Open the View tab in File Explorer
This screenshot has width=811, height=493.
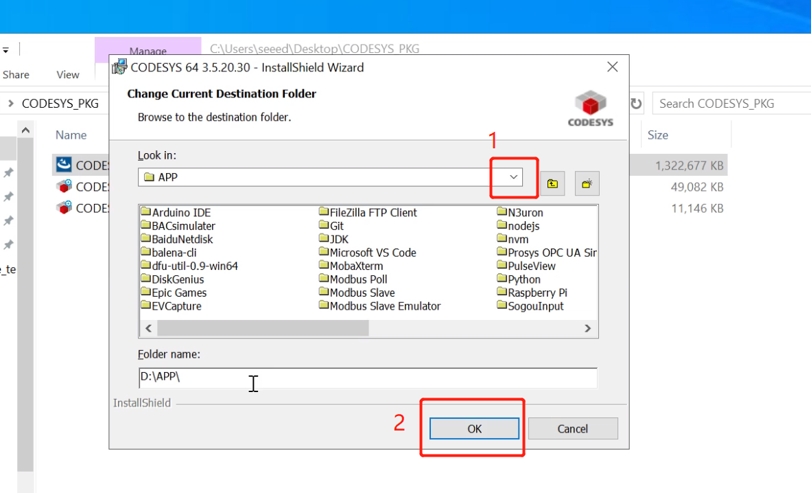(x=68, y=75)
